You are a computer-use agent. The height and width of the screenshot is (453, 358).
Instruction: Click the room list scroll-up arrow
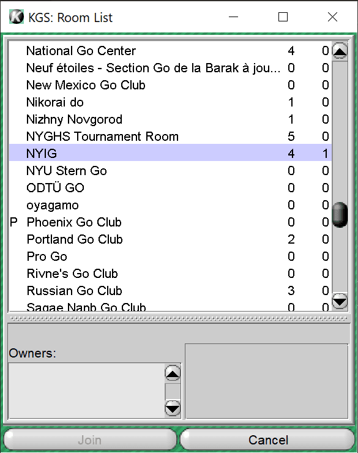point(340,51)
